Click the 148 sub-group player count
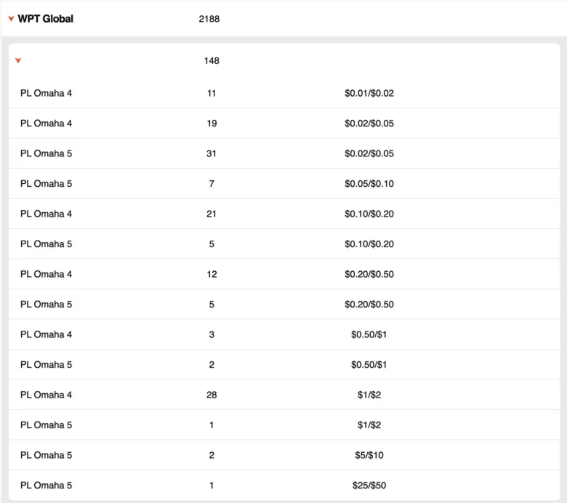Viewport: 567px width, 503px height. (212, 61)
